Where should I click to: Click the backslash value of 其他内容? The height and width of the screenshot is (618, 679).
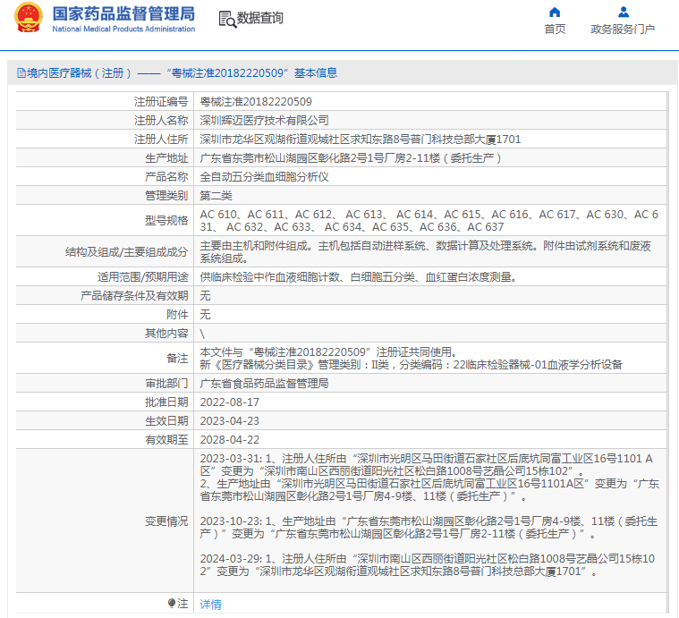point(202,334)
